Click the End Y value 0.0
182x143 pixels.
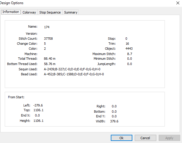pyautogui.click(x=114, y=116)
